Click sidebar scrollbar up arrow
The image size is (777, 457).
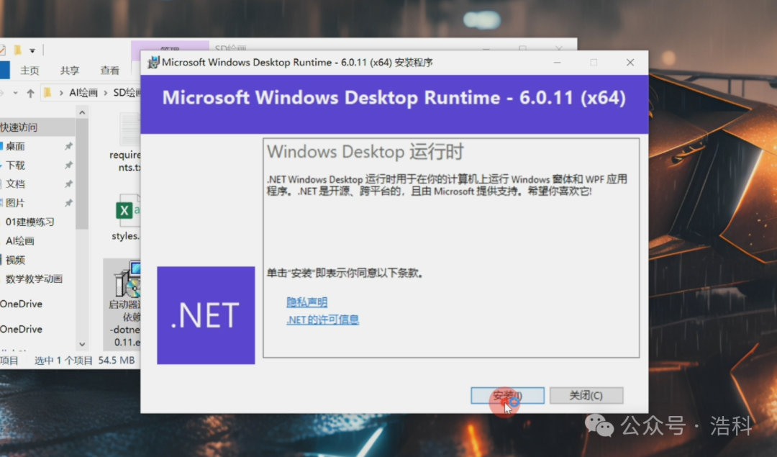(x=82, y=112)
